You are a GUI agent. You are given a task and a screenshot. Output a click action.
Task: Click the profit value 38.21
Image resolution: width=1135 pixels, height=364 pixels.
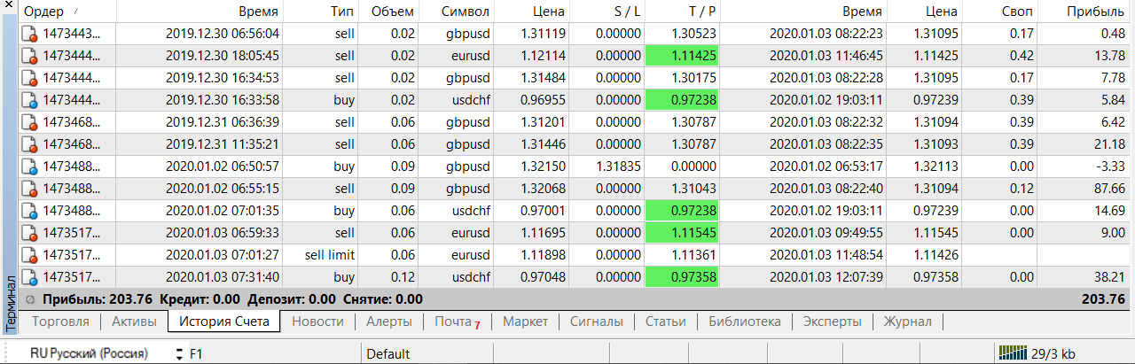click(x=1108, y=277)
